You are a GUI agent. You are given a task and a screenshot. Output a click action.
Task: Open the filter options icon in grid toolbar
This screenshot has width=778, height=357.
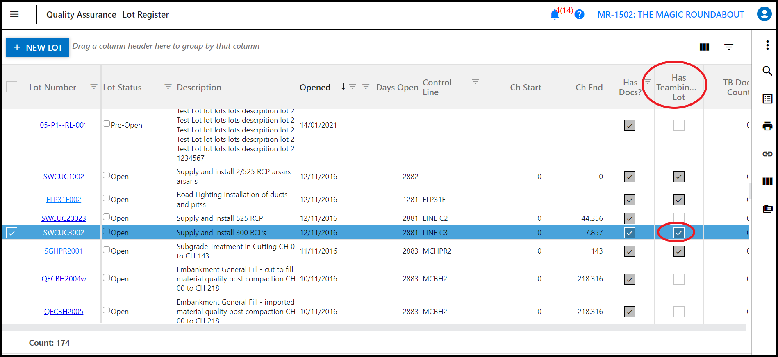(729, 47)
